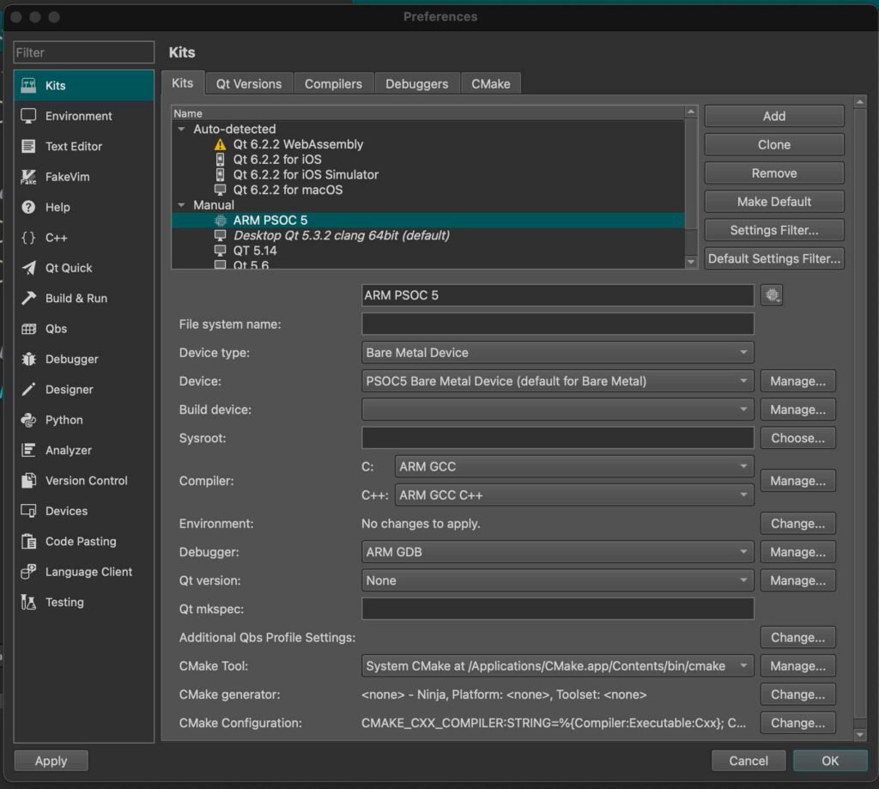The height and width of the screenshot is (789, 879).
Task: Switch to the CMake tab
Action: 490,84
